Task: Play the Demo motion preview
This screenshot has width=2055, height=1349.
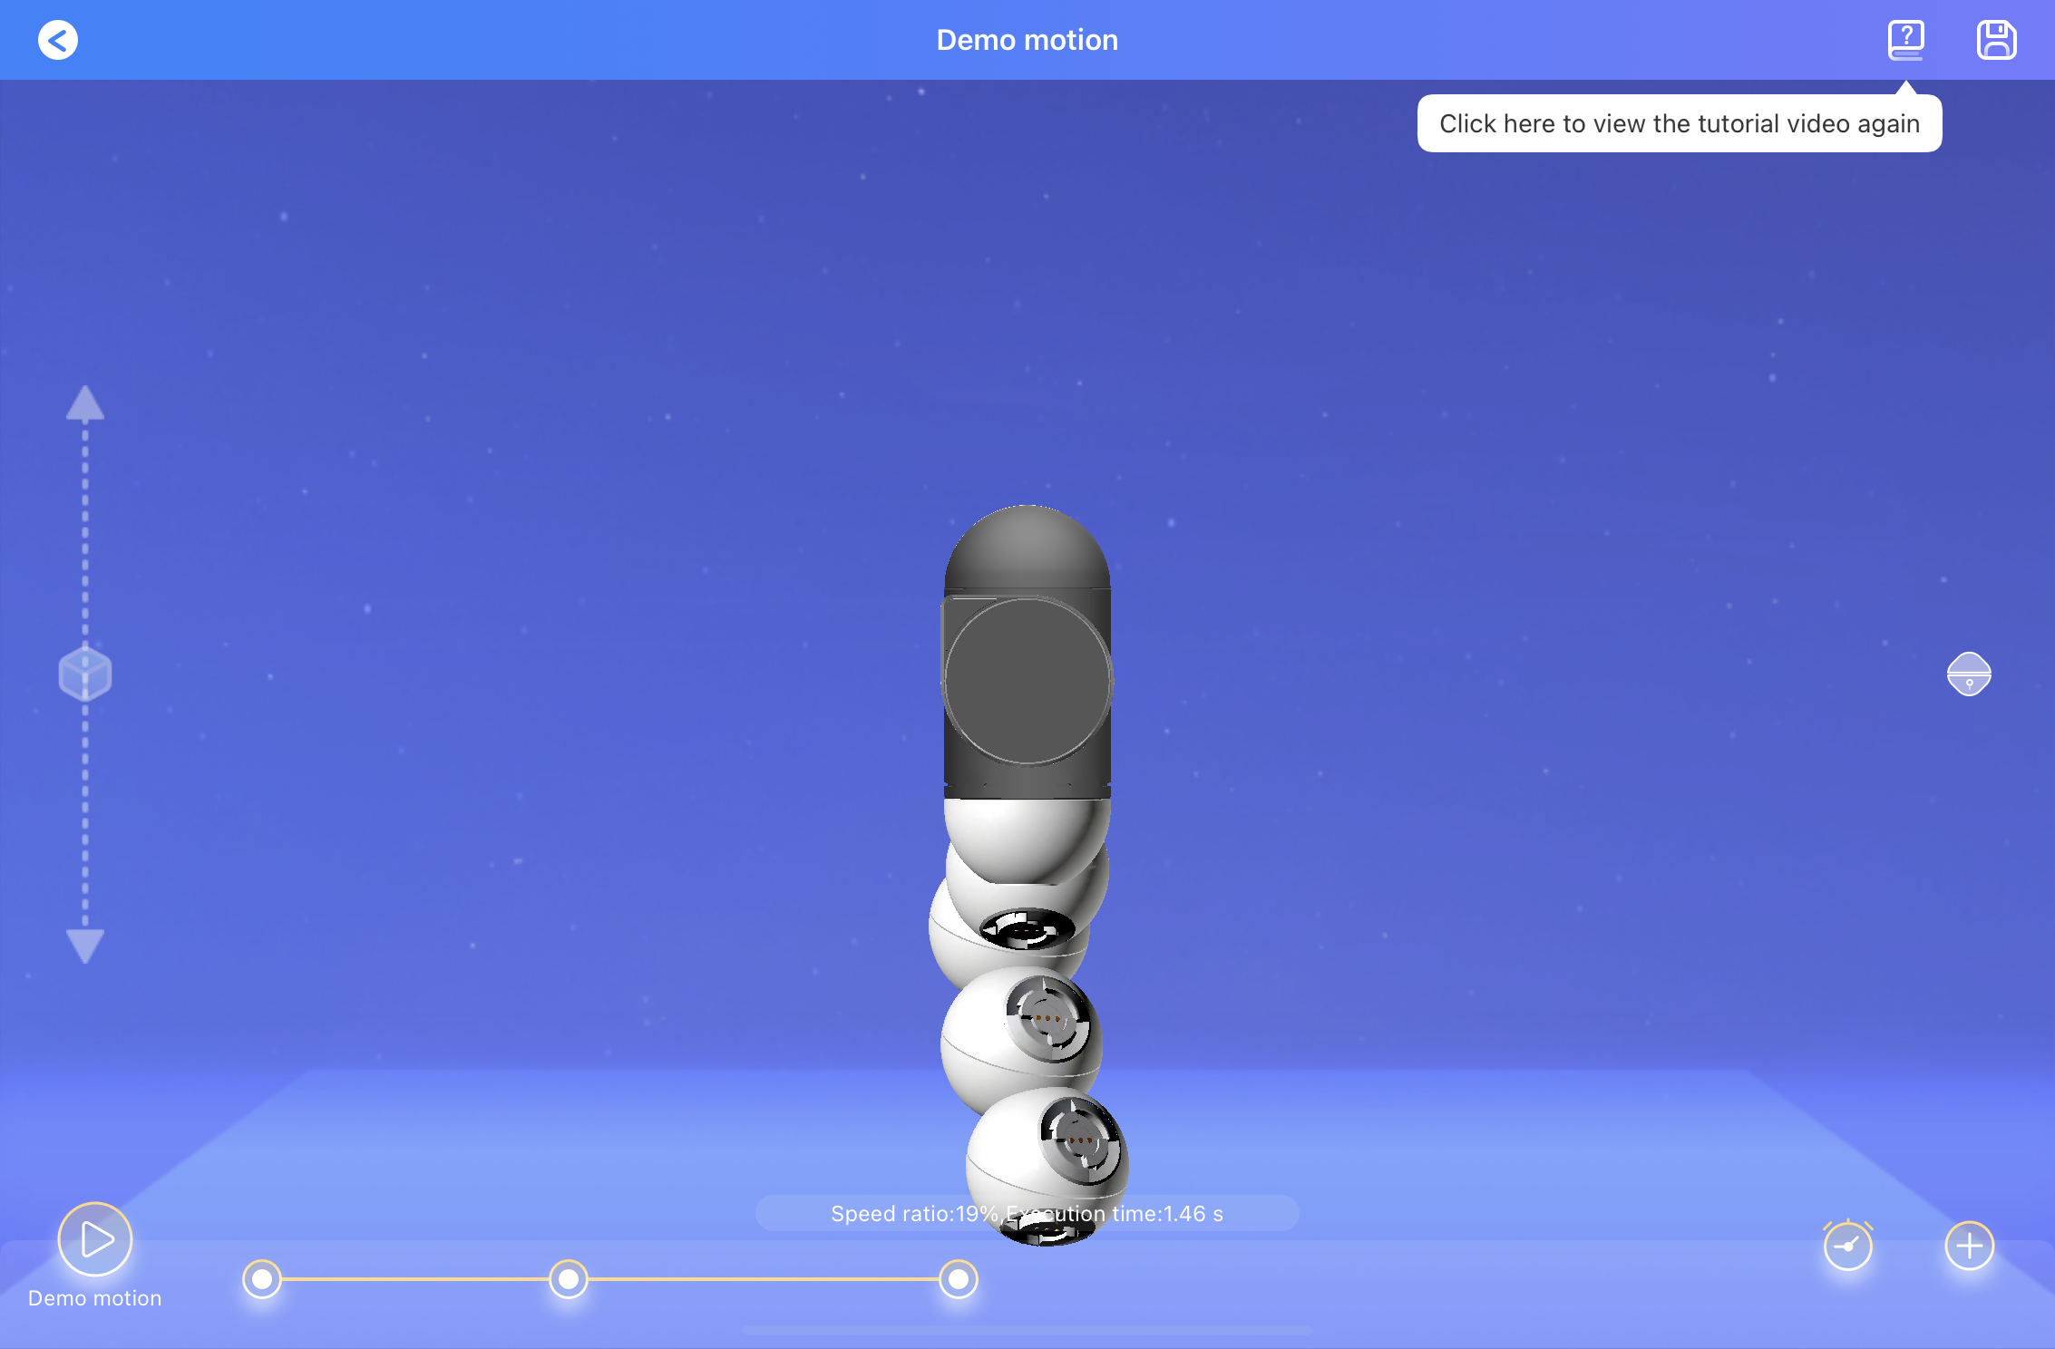Action: (x=94, y=1239)
